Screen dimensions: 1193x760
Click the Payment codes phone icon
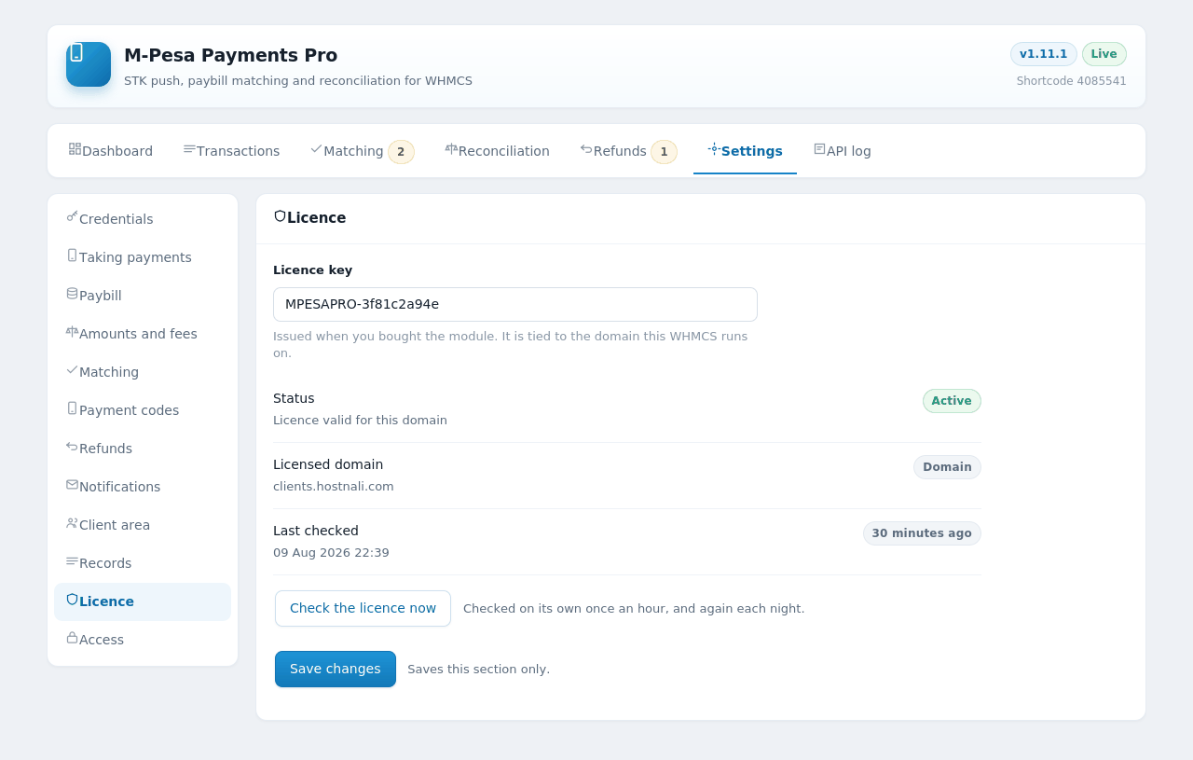click(72, 408)
